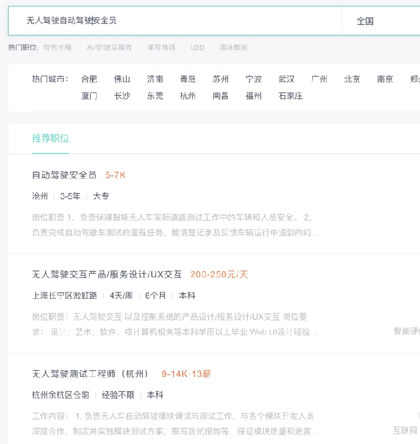Click the U3D hot position link

coord(197,47)
